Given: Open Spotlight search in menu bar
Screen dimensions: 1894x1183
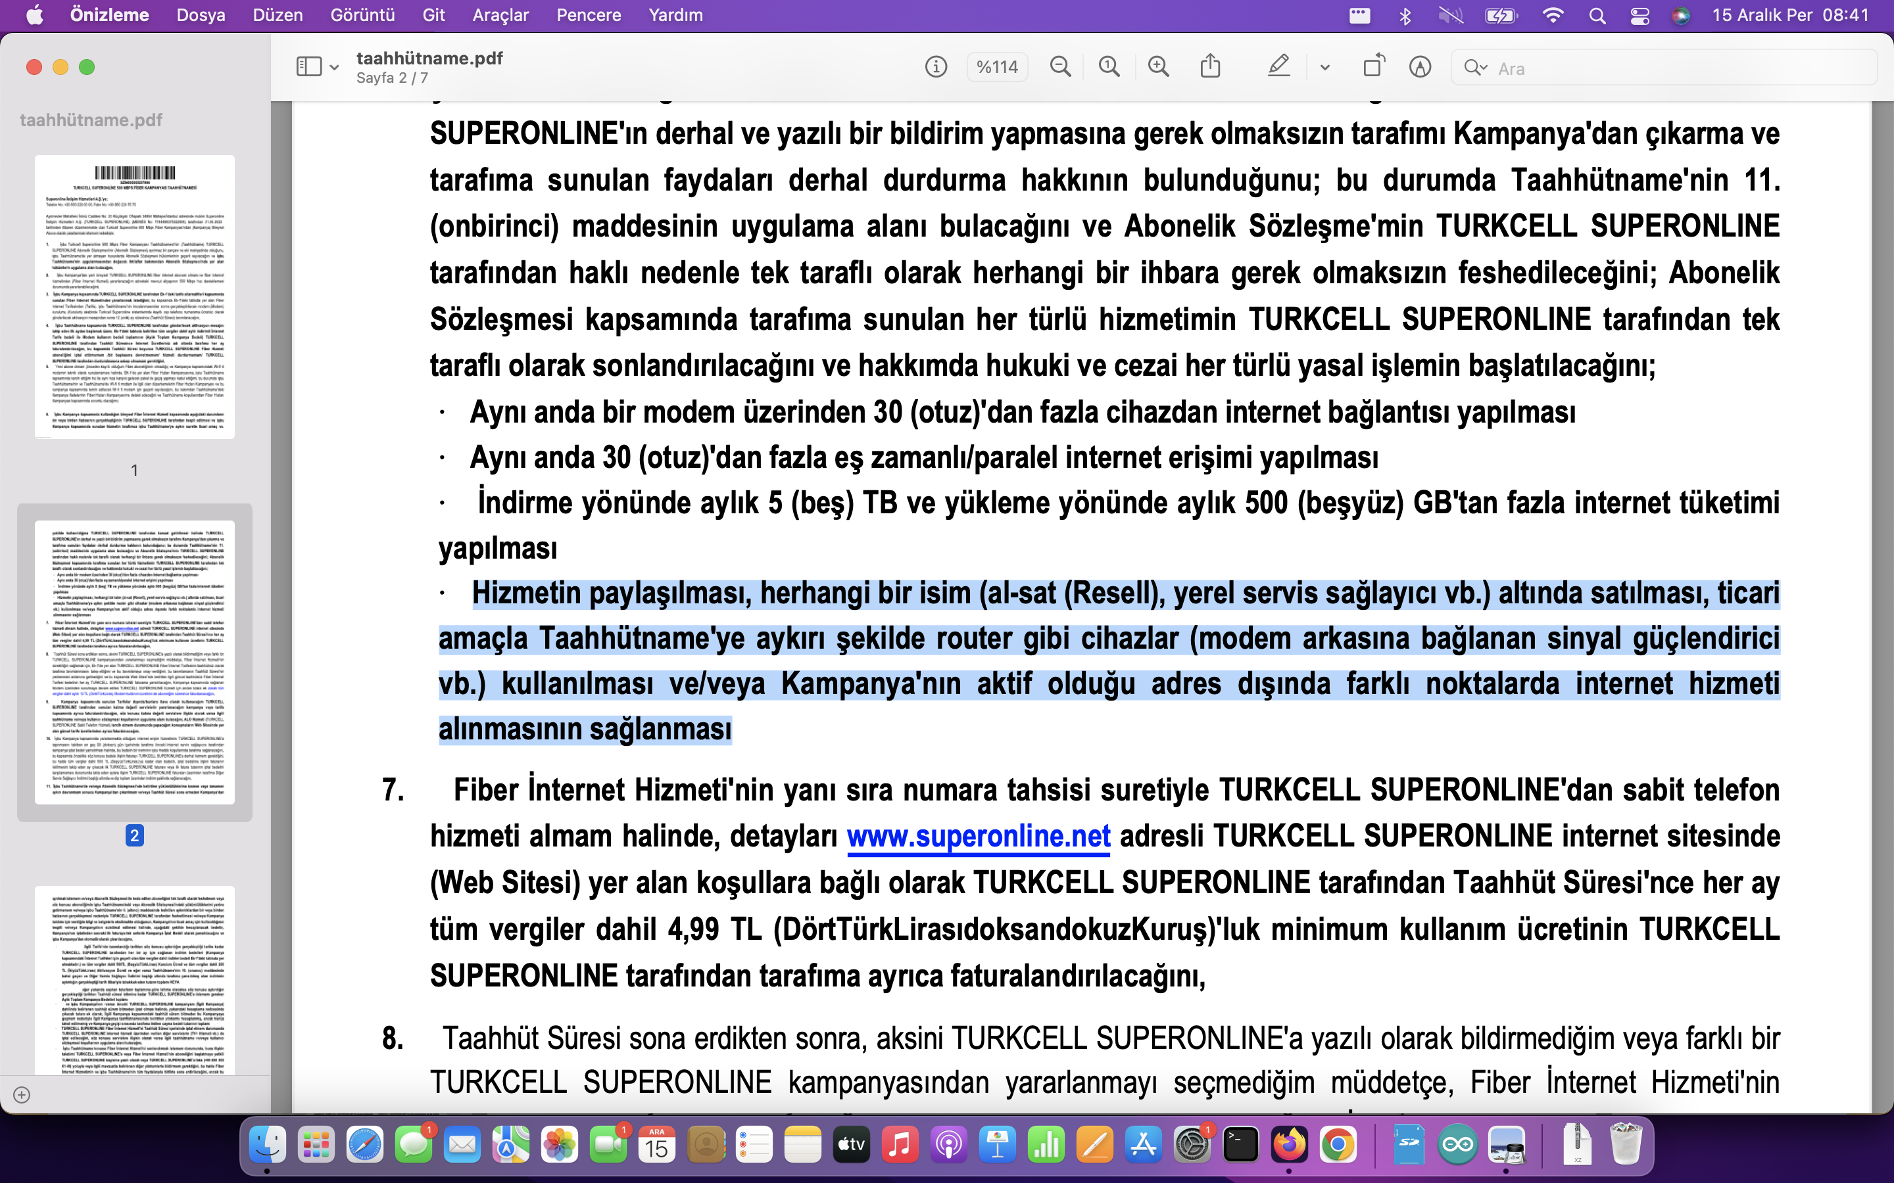Looking at the screenshot, I should point(1597,16).
